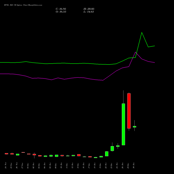Select the 26 Nov date label
This screenshot has width=174, height=174.
(17, 165)
